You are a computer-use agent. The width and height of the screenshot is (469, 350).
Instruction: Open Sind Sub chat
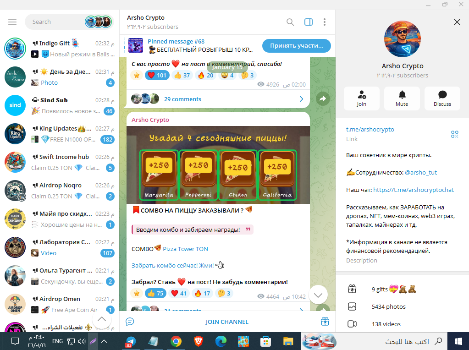point(60,105)
